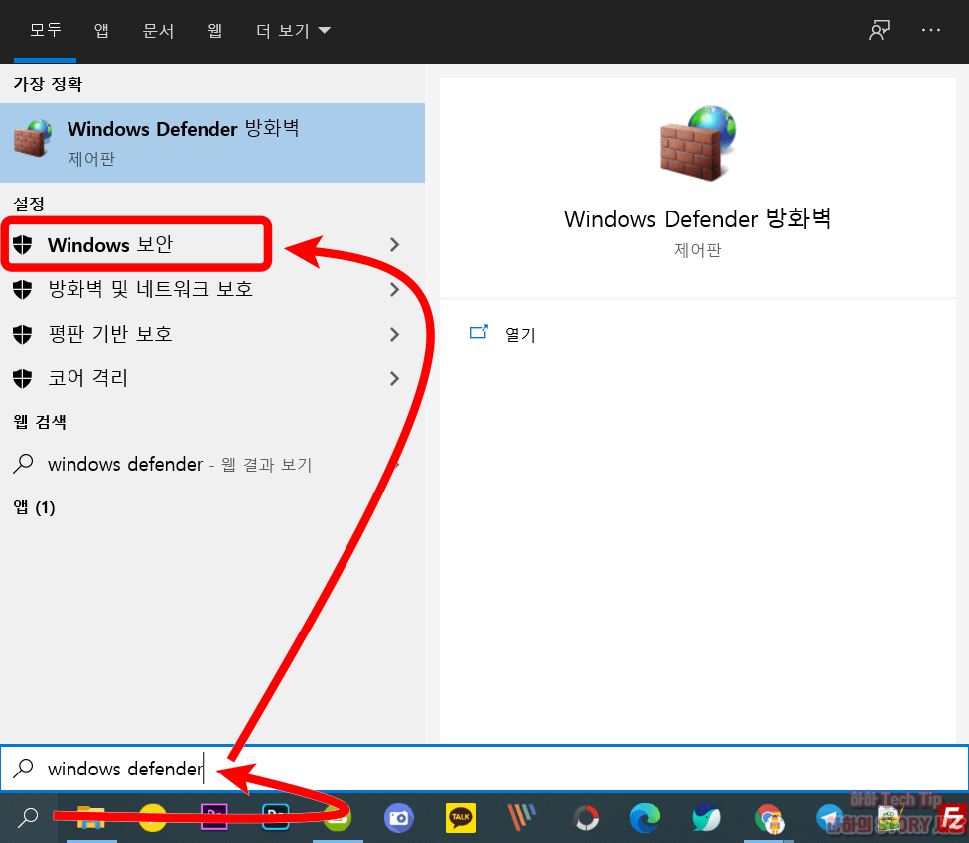This screenshot has width=969, height=843.
Task: Select the Windows 보안 settings result
Action: tap(212, 244)
